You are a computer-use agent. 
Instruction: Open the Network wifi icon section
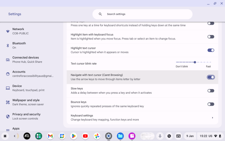click(x=8, y=31)
